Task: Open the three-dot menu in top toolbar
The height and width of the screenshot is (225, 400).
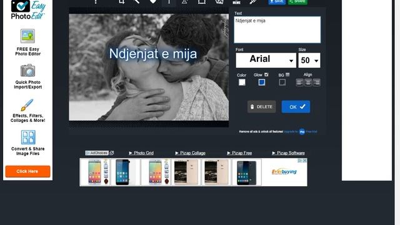Action: point(96,2)
